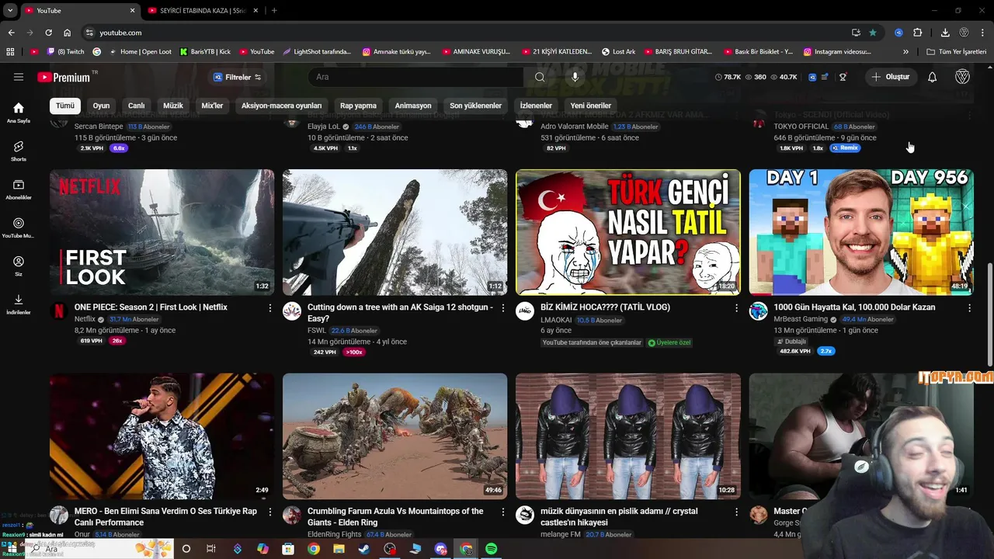Open Chrome downloads icon

pos(945,33)
